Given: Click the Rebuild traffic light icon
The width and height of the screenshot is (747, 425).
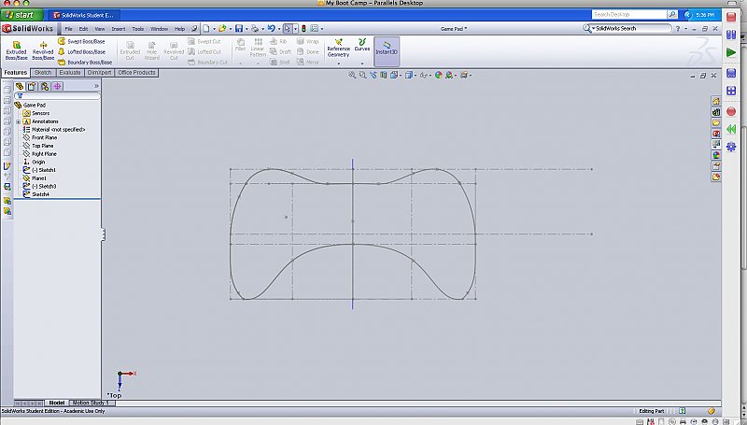Looking at the screenshot, I should point(303,29).
